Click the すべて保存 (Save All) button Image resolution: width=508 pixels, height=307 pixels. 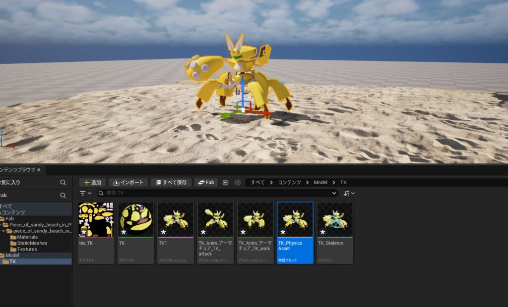coord(171,182)
